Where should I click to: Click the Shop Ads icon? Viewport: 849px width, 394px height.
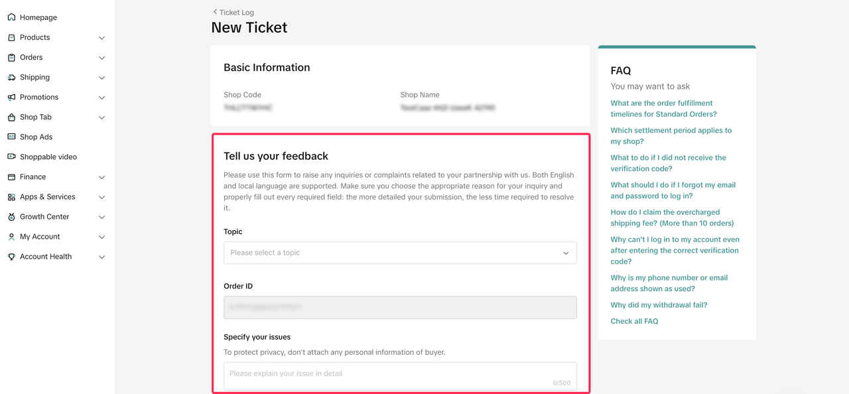click(x=11, y=137)
